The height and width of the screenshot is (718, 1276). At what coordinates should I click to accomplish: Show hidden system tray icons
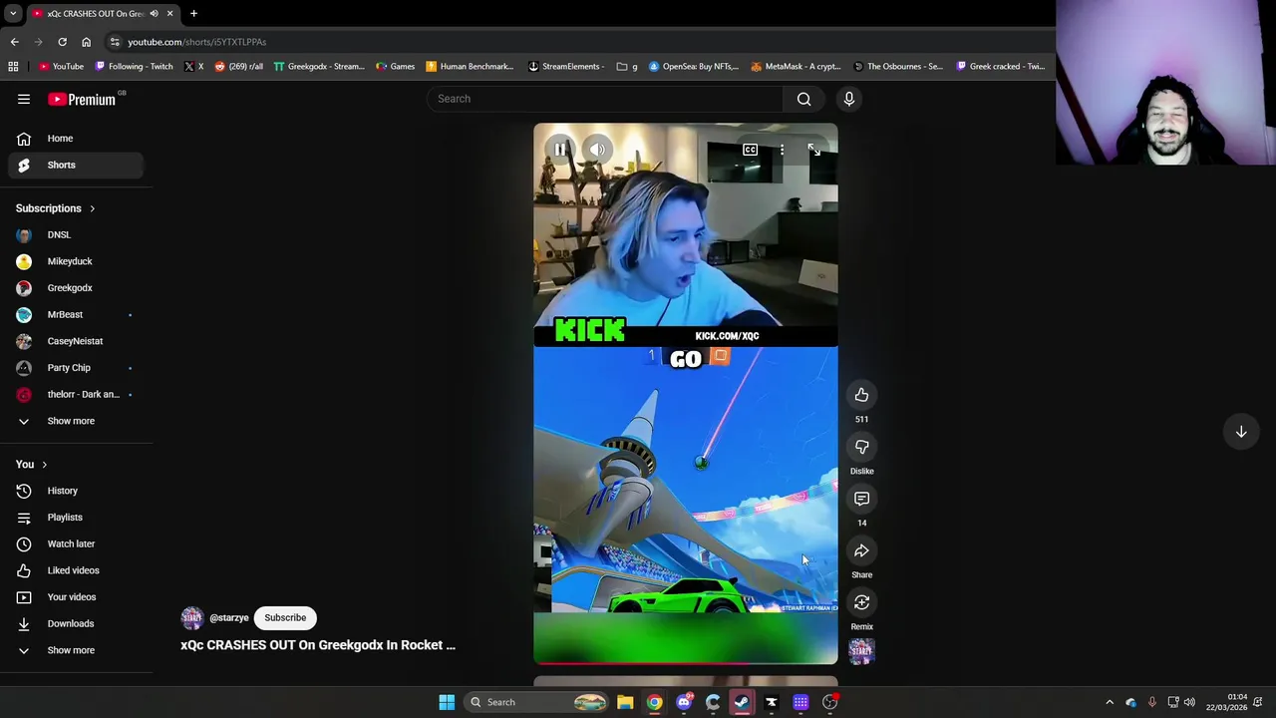point(1110,702)
